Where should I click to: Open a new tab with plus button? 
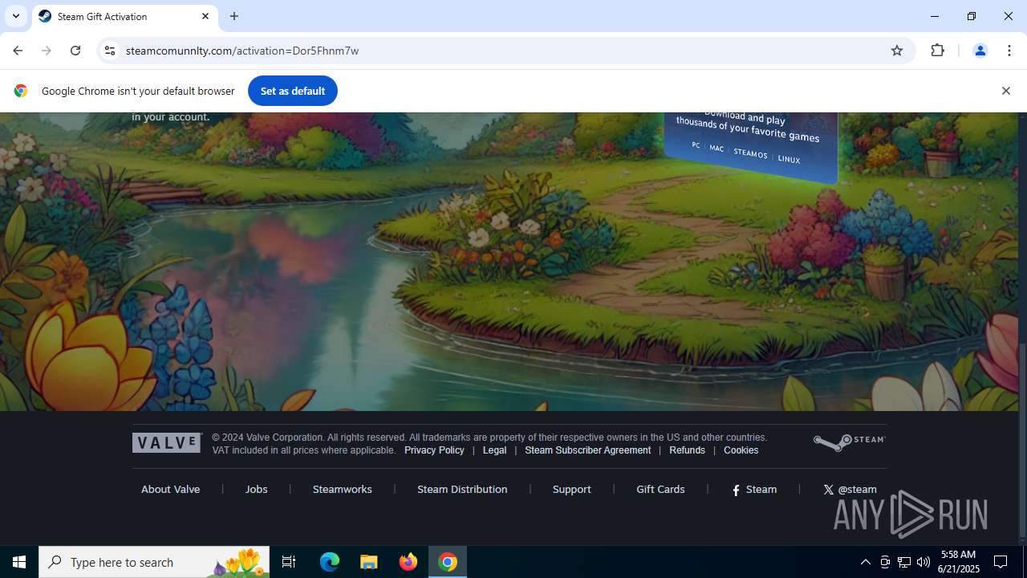(x=234, y=16)
